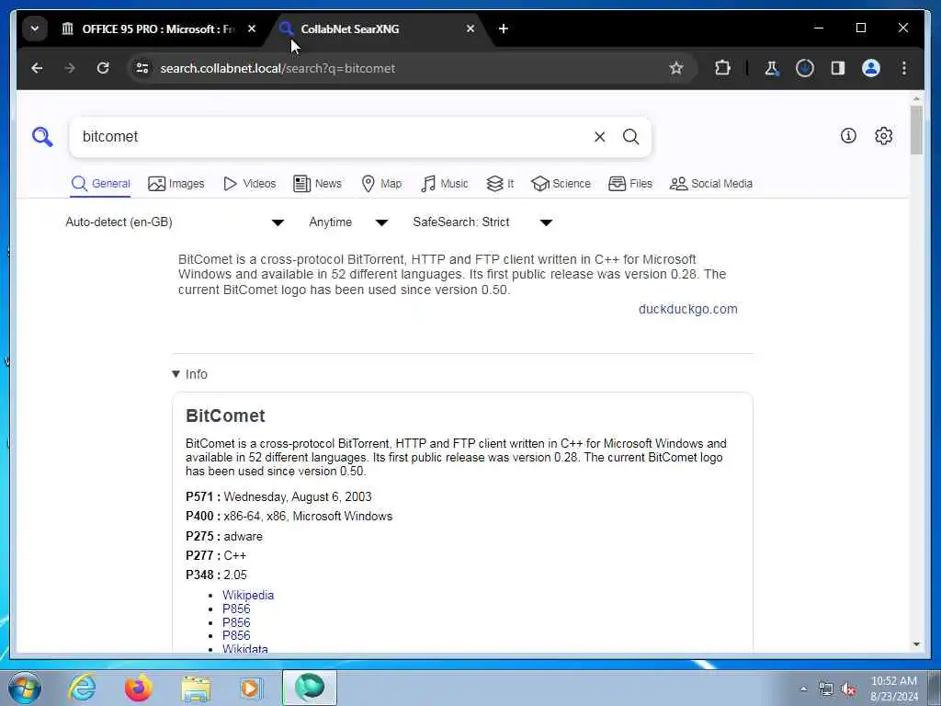Switch to the Images category
The image size is (941, 706).
pos(176,184)
